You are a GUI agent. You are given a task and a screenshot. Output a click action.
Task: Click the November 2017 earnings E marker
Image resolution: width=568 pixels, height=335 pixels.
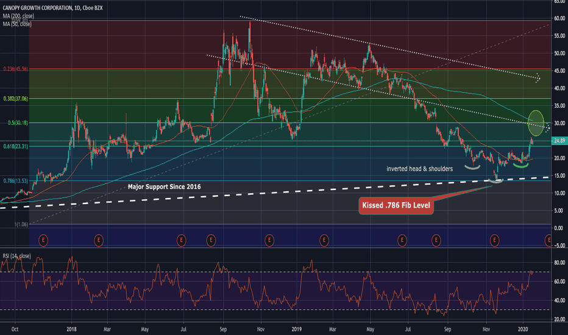(43, 240)
